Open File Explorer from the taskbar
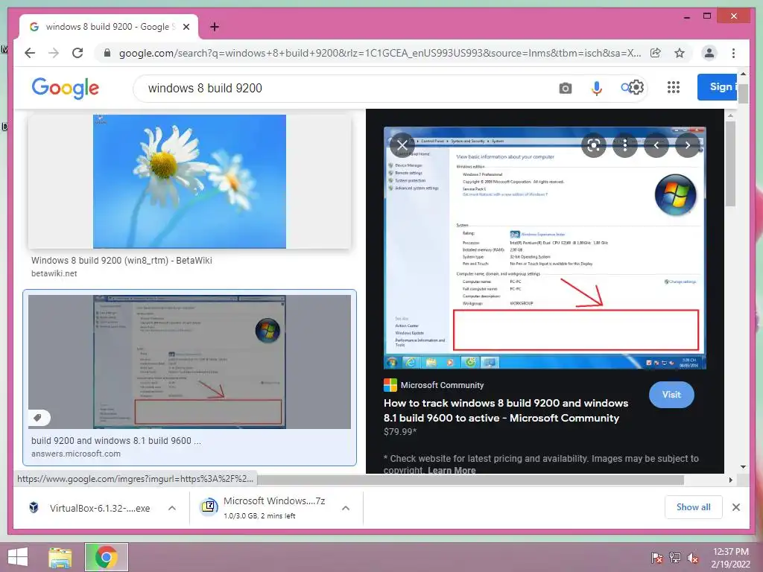Image resolution: width=763 pixels, height=572 pixels. 60,557
